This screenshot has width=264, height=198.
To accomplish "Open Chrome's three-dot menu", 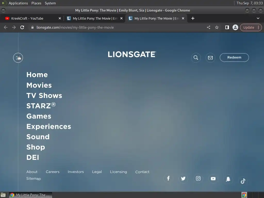I will [258, 27].
